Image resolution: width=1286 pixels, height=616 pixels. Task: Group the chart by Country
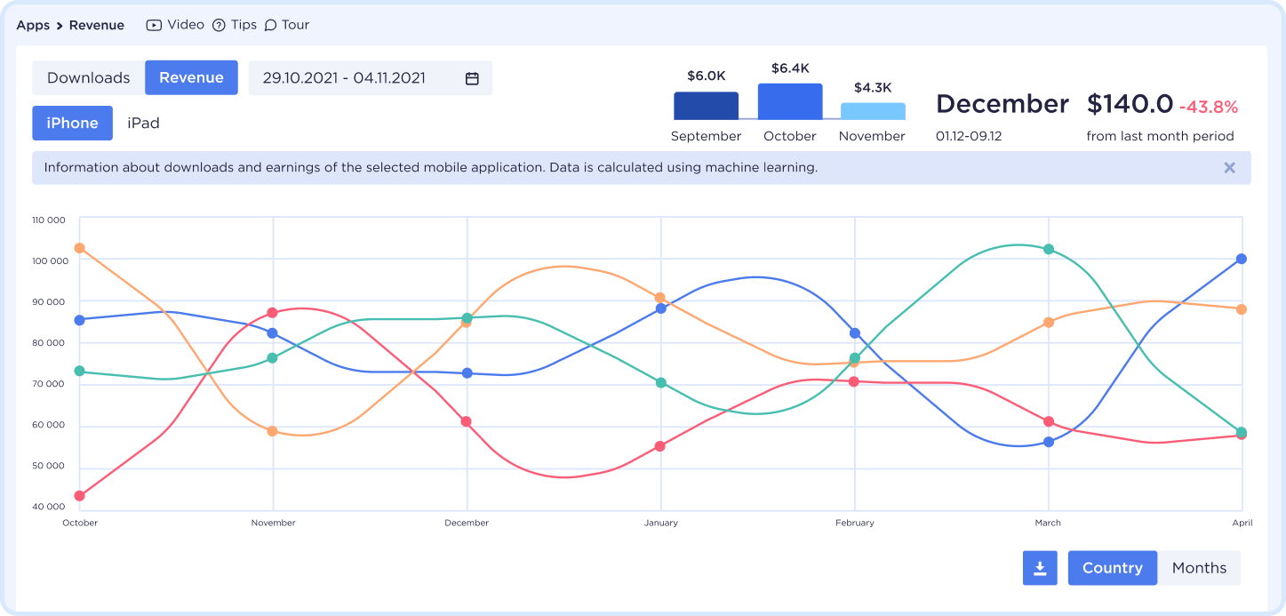pyautogui.click(x=1112, y=568)
